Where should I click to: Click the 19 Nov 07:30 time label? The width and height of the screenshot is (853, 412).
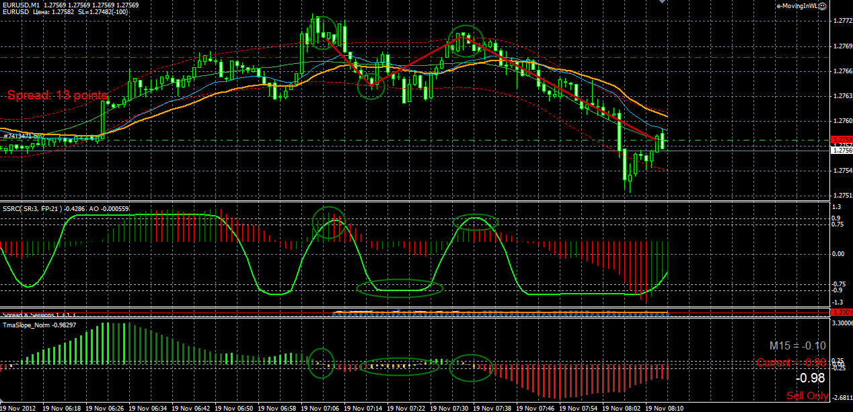coord(449,408)
